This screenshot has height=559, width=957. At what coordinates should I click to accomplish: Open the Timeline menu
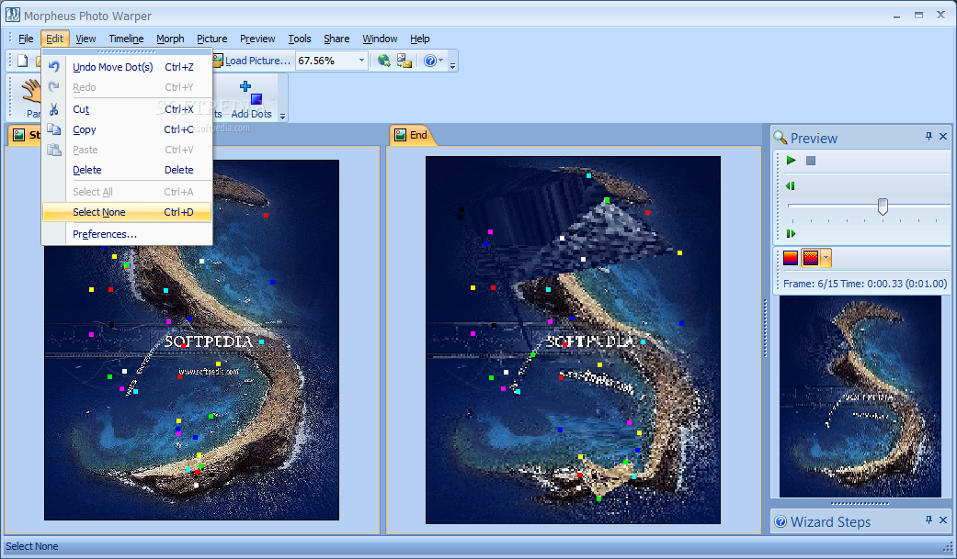[126, 39]
